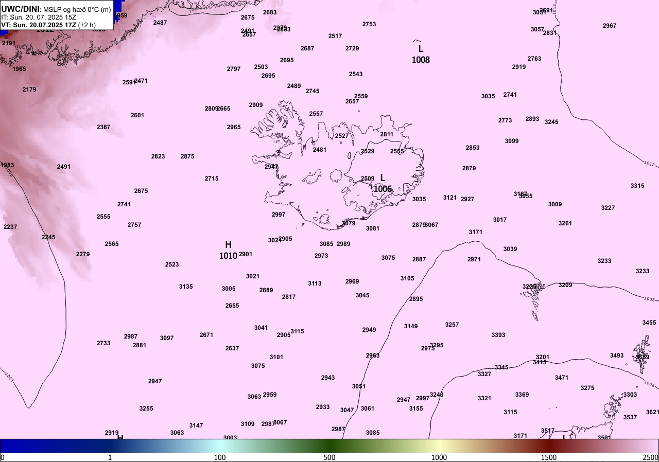659x462 pixels.
Task: Click the 500 tick label on the color scale
Action: coord(329,457)
